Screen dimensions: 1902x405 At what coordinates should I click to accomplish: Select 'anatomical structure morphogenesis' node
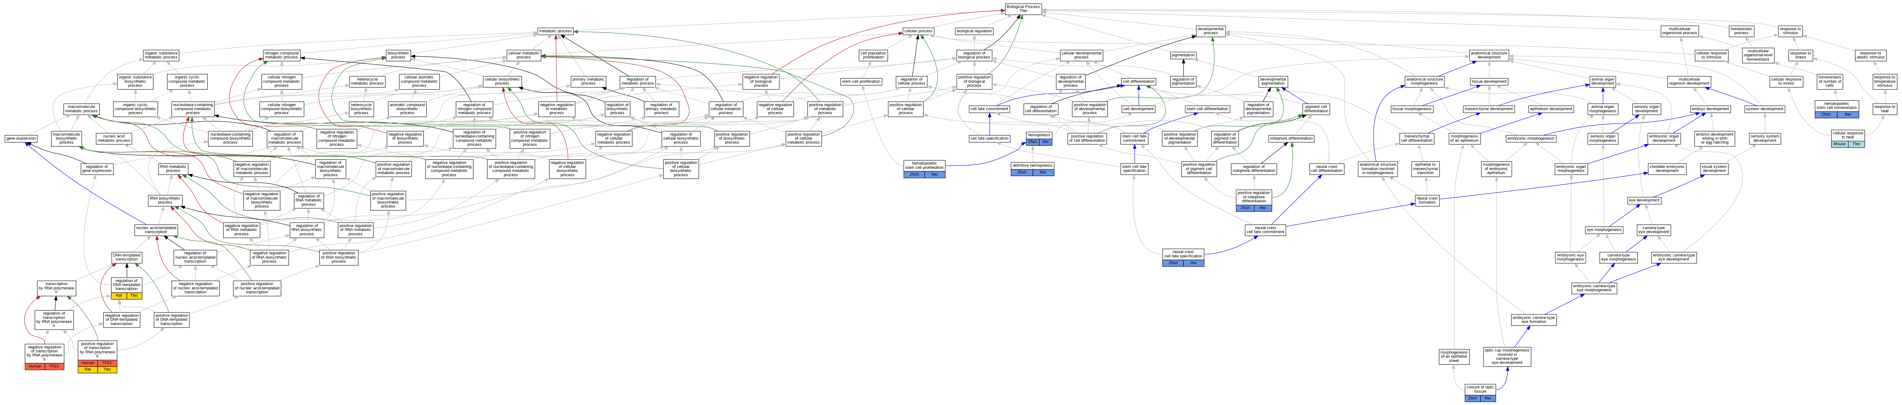point(1424,82)
